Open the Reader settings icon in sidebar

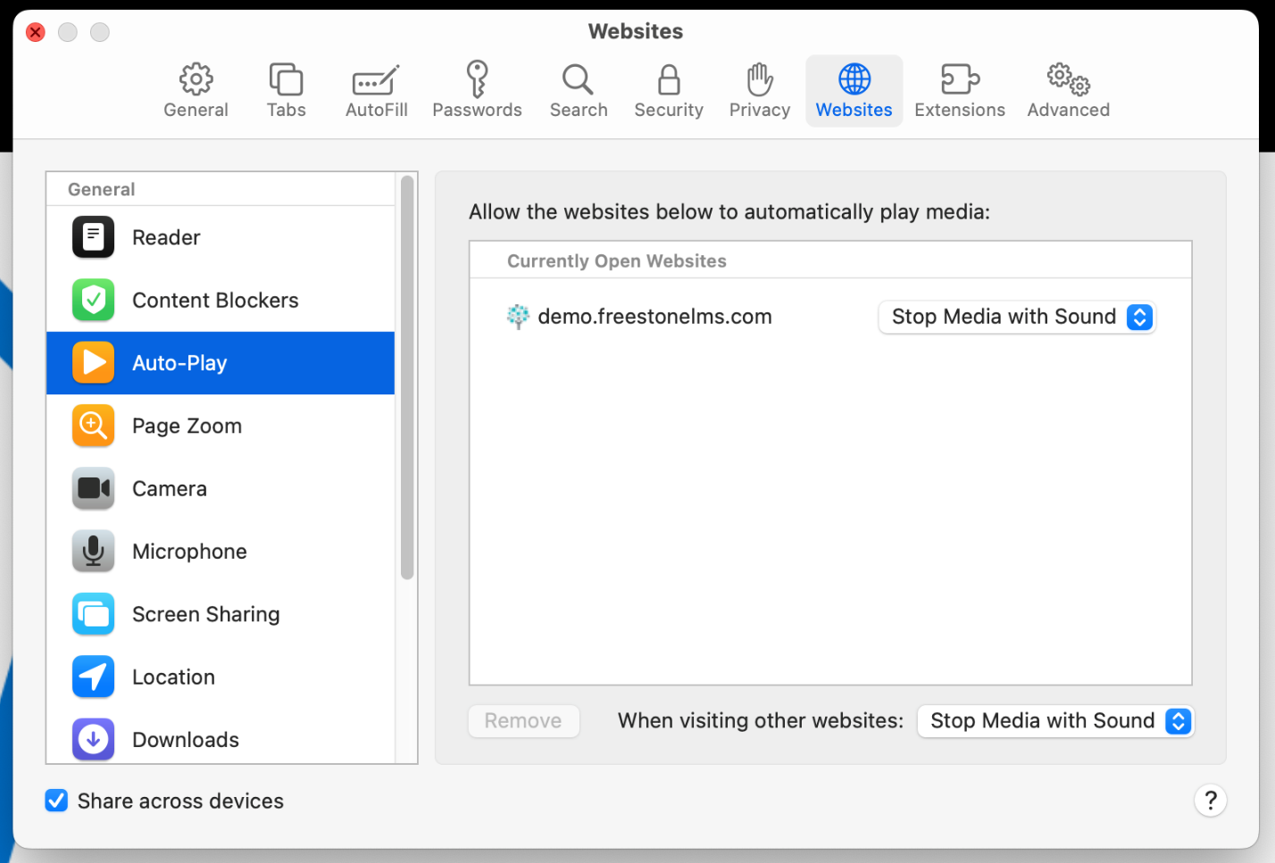[93, 237]
